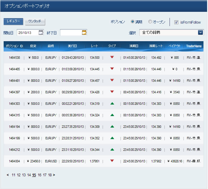Go to page 18
The image size is (208, 189).
[x=50, y=175]
